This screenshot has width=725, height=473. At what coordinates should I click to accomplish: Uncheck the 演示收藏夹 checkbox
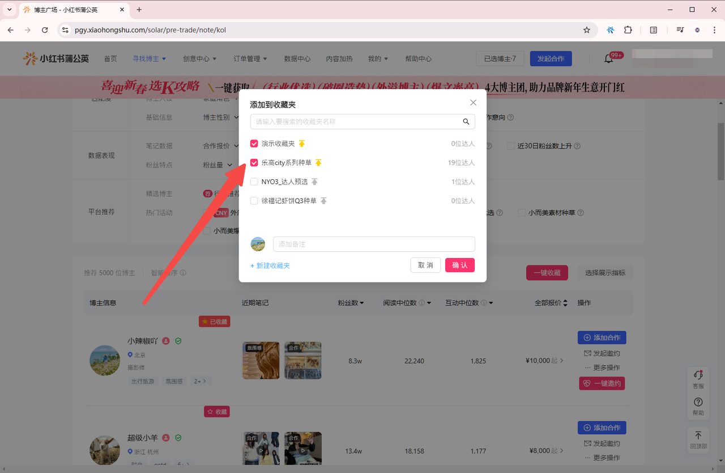tap(254, 143)
